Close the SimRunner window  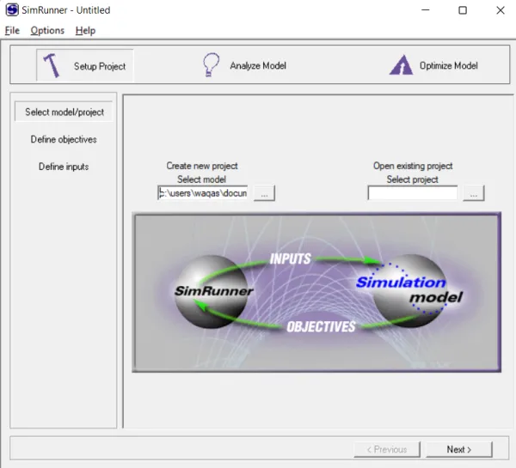501,10
